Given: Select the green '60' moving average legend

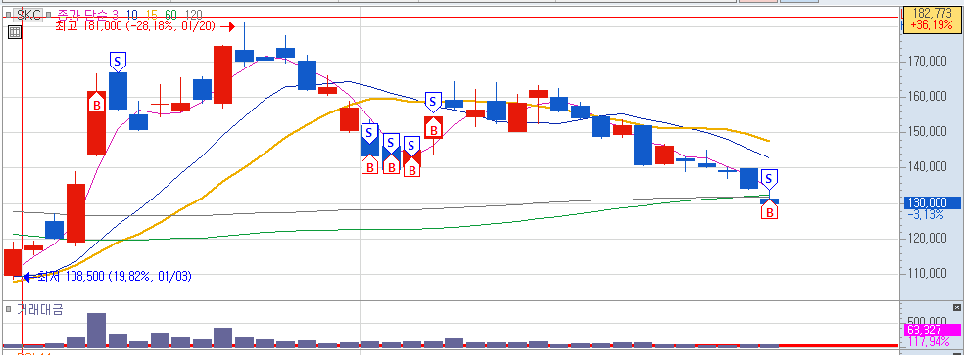Looking at the screenshot, I should click(x=170, y=15).
